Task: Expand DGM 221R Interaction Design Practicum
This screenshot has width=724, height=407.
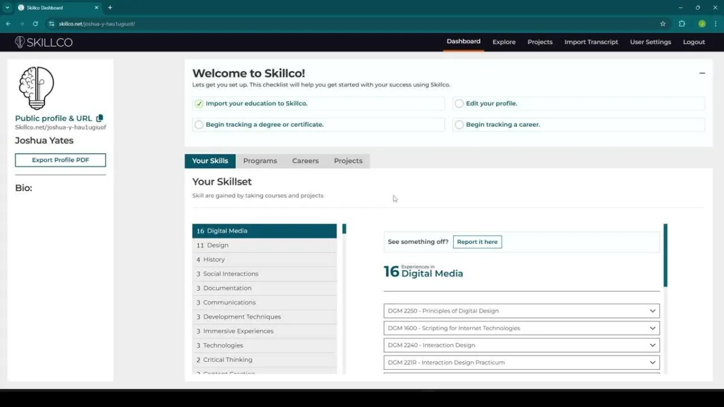Action: pyautogui.click(x=521, y=362)
